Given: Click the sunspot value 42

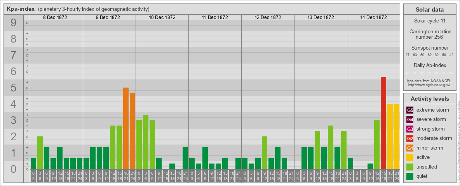Looking at the screenshot, I should (451, 55).
